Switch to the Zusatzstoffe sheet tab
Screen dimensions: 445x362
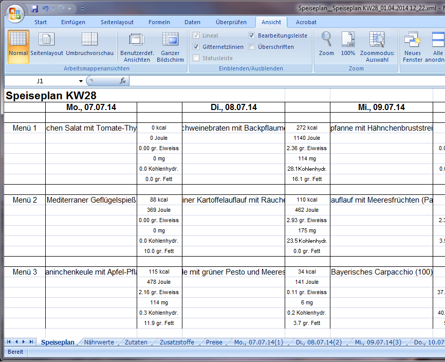pyautogui.click(x=177, y=342)
